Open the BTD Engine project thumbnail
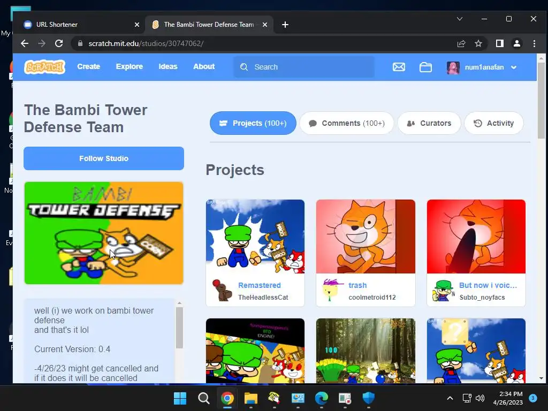Screen dimensions: 548x411 255,351
